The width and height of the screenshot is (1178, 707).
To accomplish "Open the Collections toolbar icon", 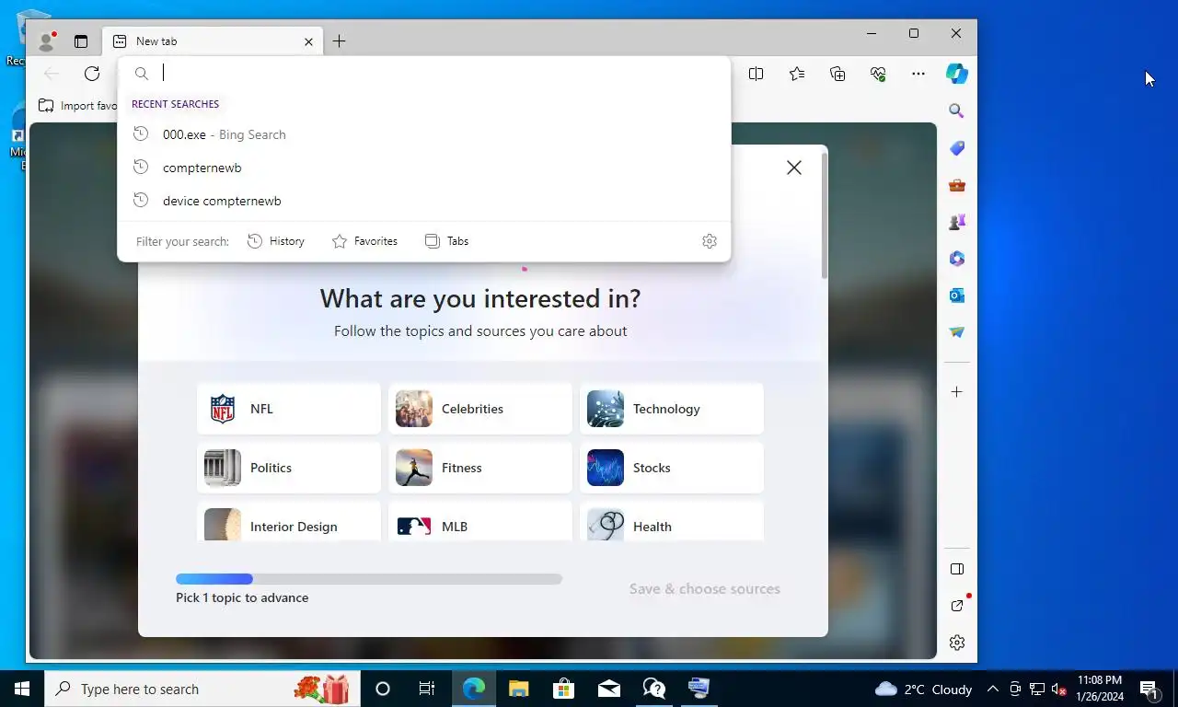I will coord(837,74).
